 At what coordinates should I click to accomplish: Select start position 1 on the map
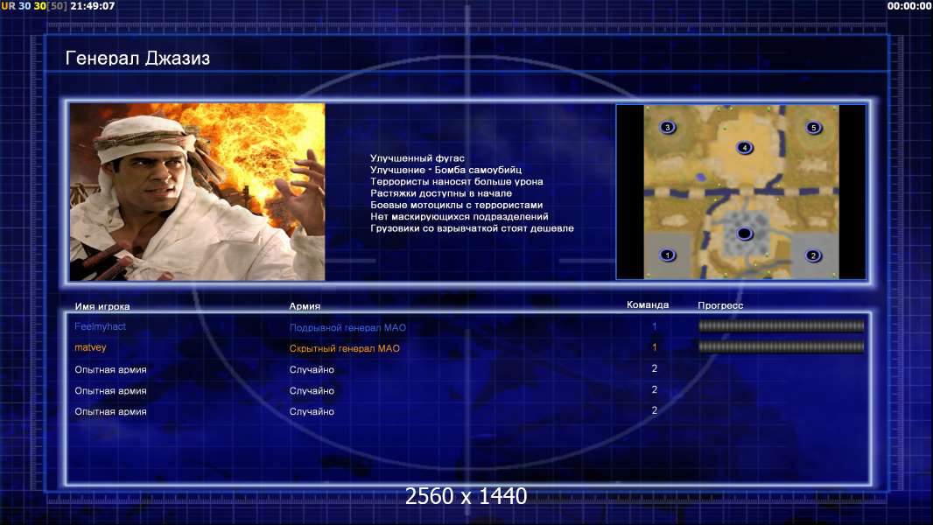[x=668, y=255]
